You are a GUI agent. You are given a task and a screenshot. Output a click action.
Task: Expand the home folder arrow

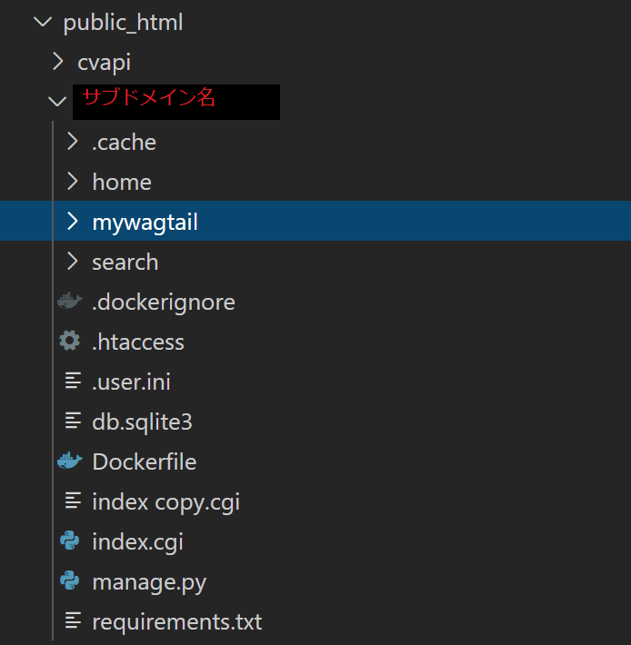[x=73, y=182]
